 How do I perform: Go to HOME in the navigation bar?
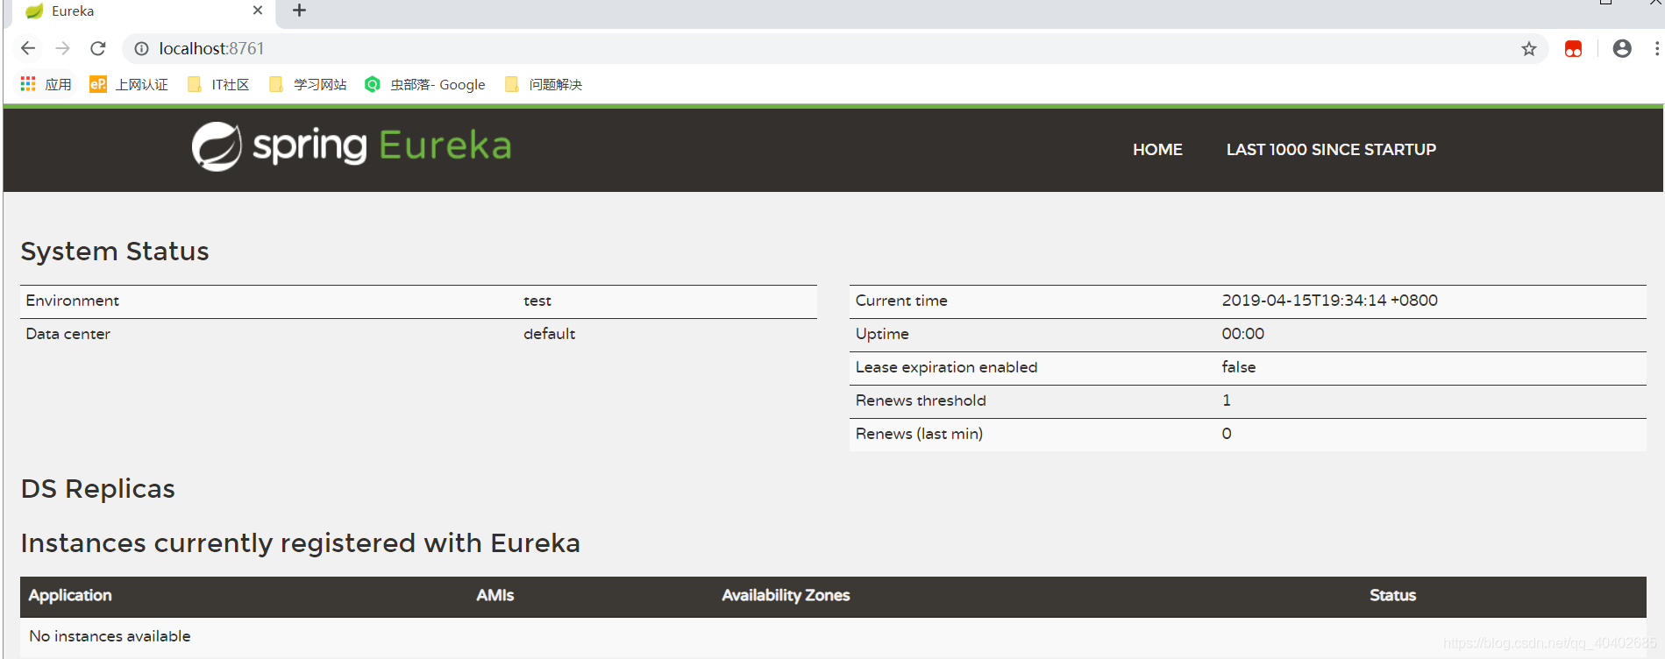tap(1157, 150)
